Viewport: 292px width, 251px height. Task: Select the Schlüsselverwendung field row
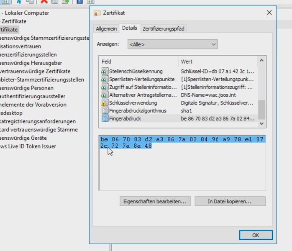click(x=178, y=103)
